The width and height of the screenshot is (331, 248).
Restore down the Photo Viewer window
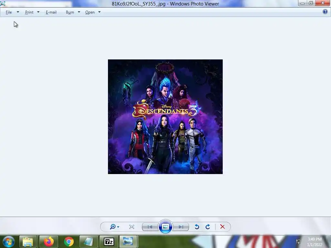pyautogui.click(x=311, y=3)
